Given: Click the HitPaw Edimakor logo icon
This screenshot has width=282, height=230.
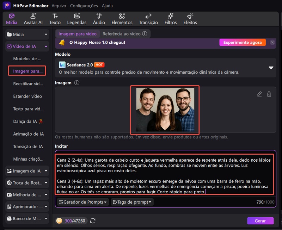Looking at the screenshot, I should coord(7,5).
